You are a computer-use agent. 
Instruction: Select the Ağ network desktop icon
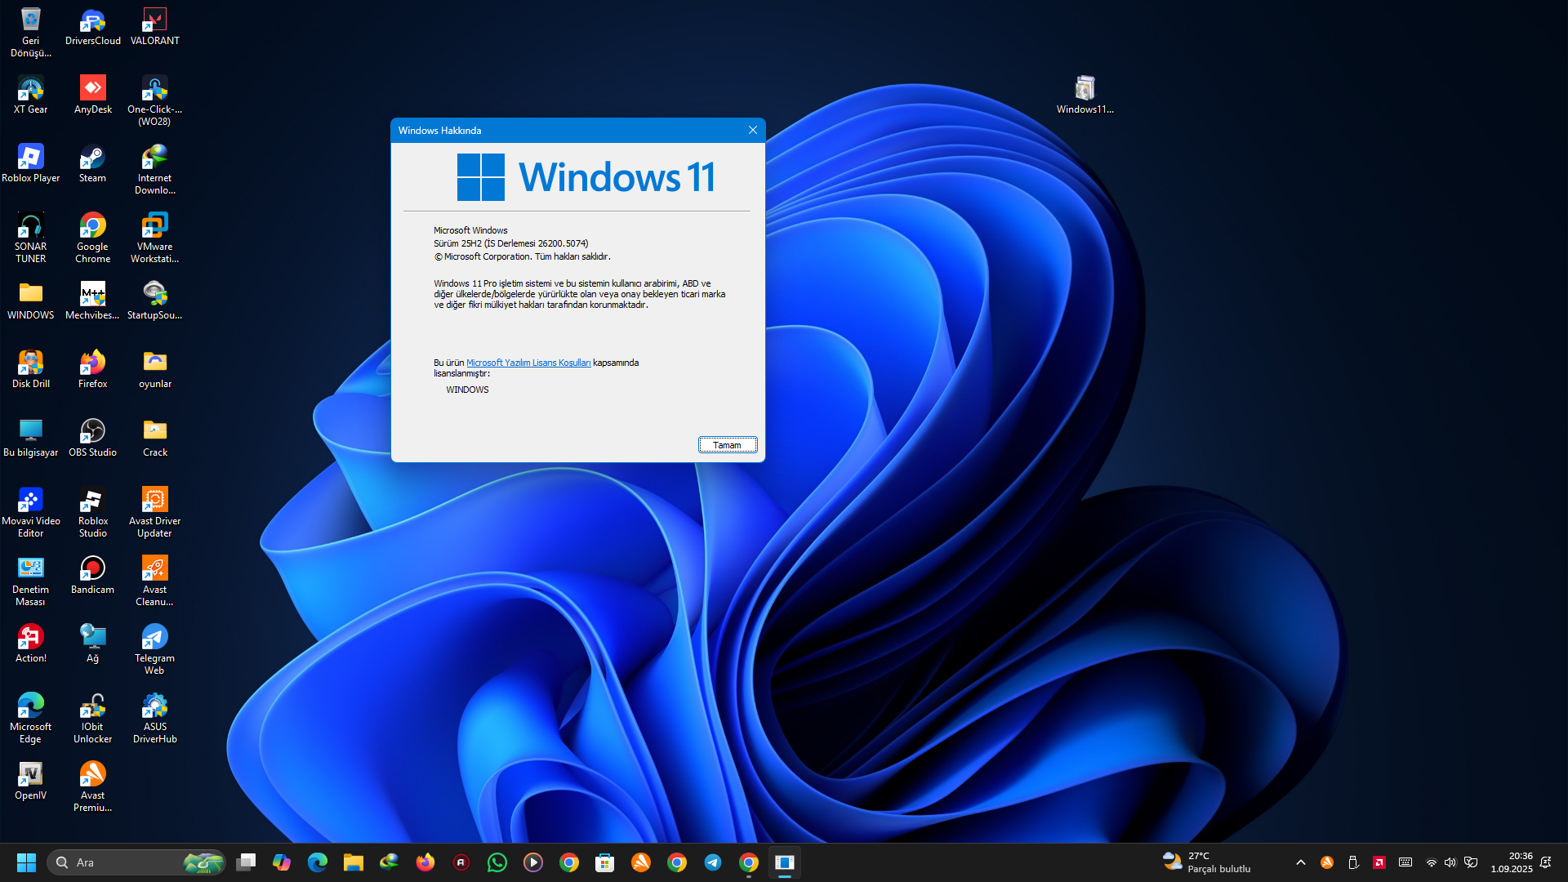click(93, 644)
